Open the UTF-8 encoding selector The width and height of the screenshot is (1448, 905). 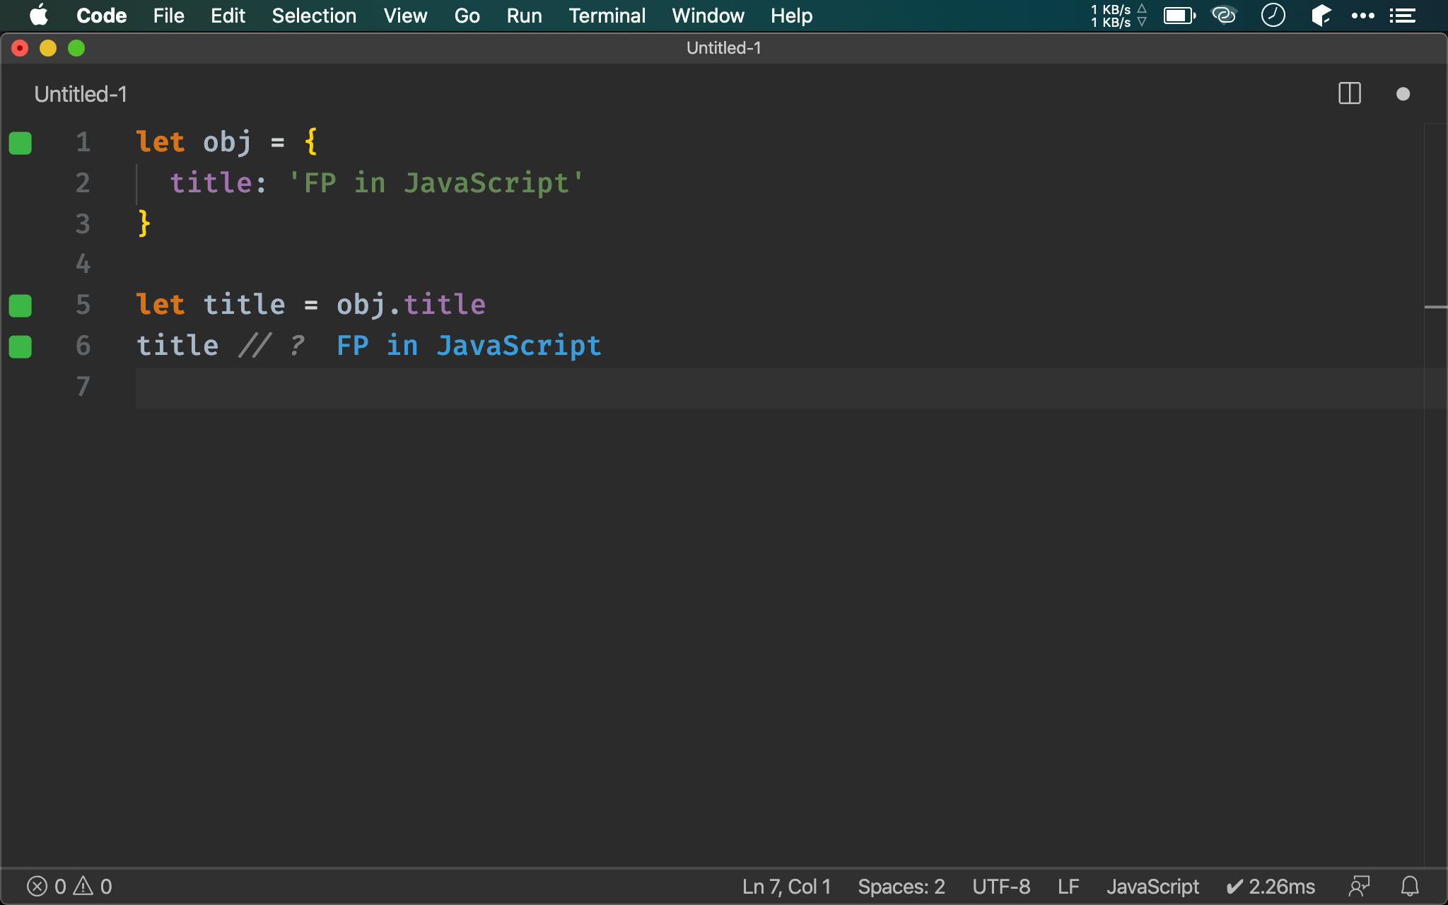1000,886
